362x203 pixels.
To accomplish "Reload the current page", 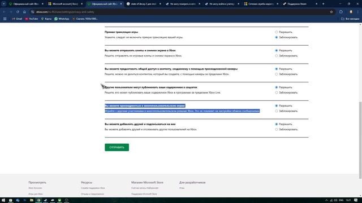I will (x=18, y=12).
